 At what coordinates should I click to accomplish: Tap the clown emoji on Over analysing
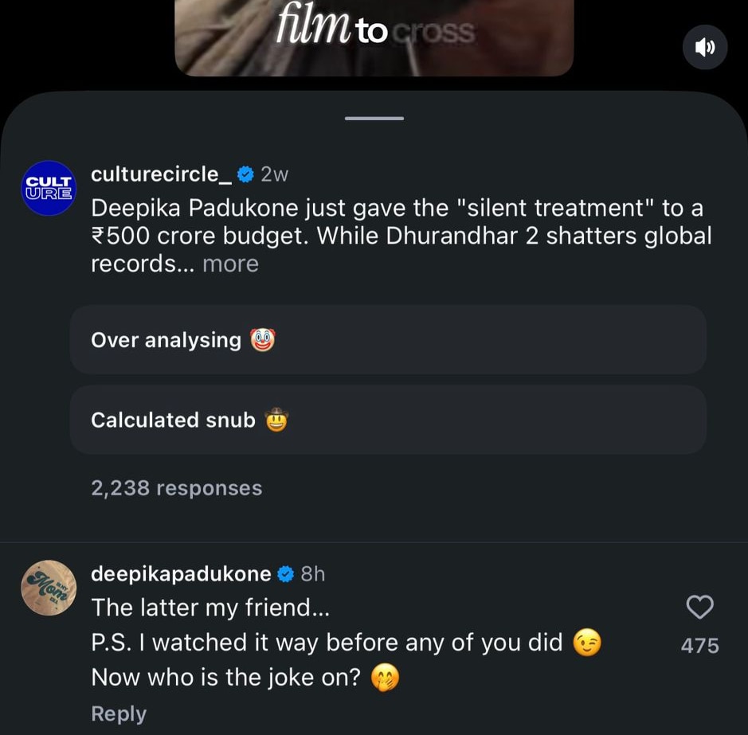(x=262, y=340)
